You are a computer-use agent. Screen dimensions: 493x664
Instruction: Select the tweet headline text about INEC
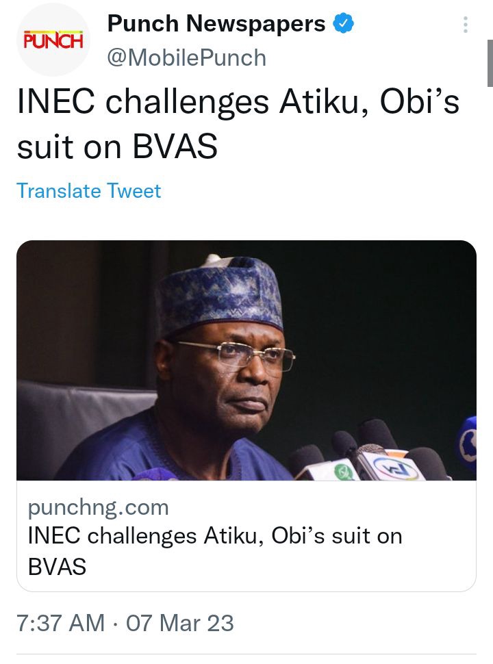(238, 124)
